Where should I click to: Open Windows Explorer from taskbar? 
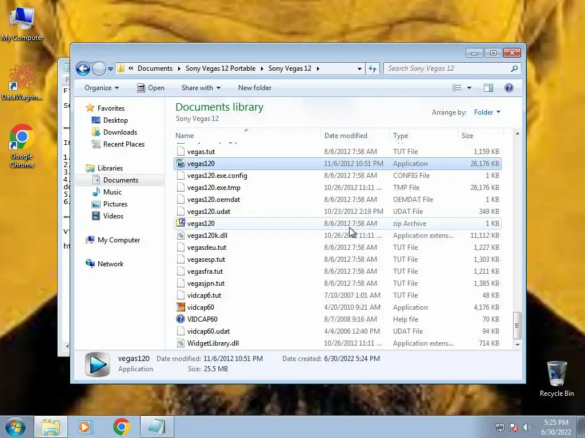[x=51, y=427]
